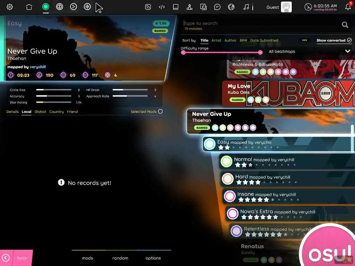Select the osu!mania ruleset icon

[x=87, y=7]
